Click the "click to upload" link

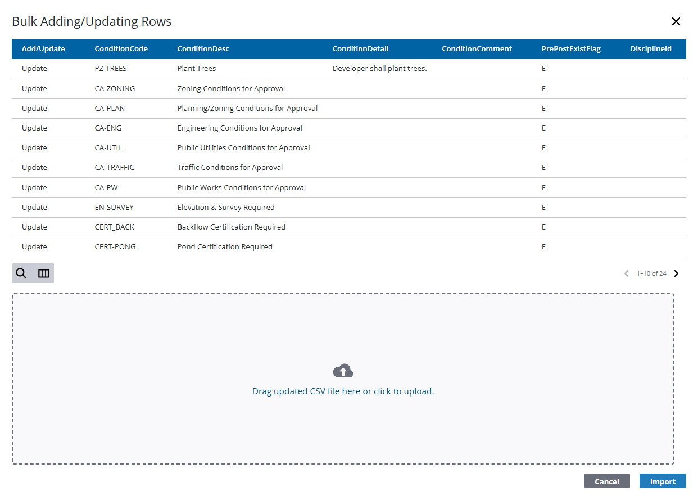[402, 391]
